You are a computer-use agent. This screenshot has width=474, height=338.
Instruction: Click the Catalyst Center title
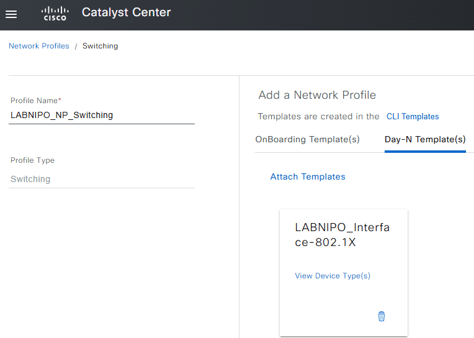(126, 12)
